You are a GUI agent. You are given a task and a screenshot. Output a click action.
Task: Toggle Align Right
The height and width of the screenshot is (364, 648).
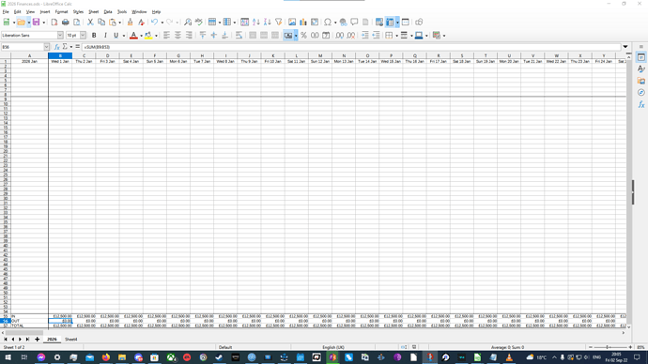coord(189,36)
